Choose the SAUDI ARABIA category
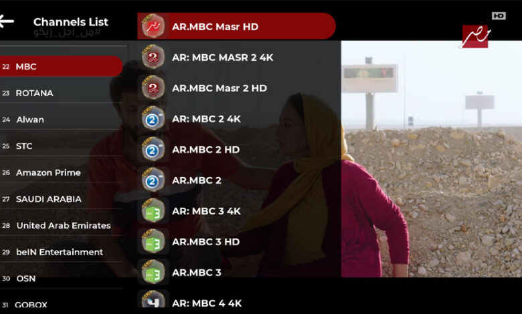Viewport: 522px width, 314px height. tap(62, 199)
